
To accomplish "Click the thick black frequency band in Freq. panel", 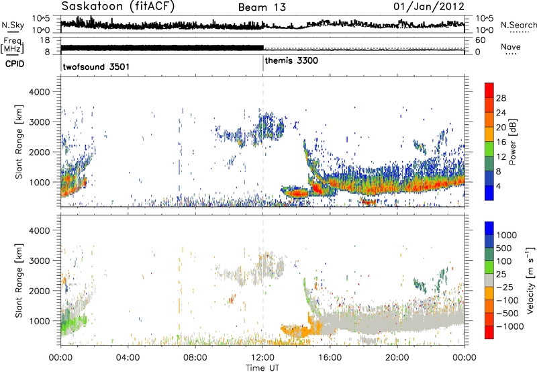I will (162, 48).
